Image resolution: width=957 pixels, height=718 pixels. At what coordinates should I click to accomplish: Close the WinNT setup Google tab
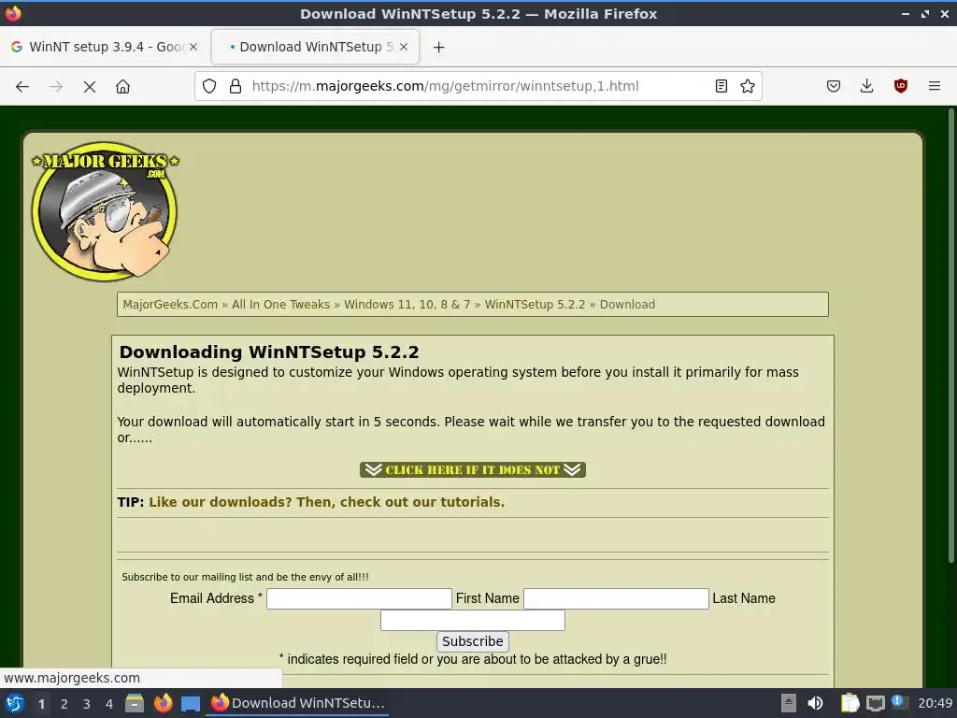pos(193,47)
